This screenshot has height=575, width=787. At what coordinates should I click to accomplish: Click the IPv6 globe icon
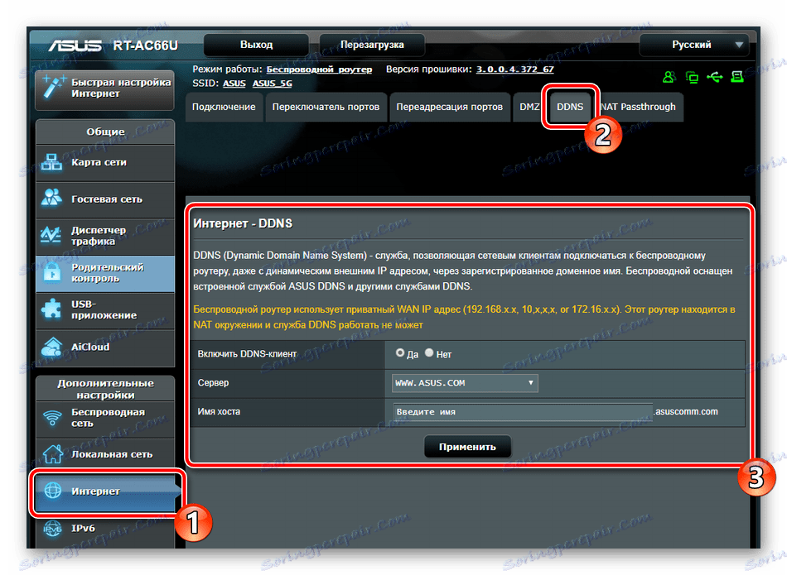click(53, 528)
